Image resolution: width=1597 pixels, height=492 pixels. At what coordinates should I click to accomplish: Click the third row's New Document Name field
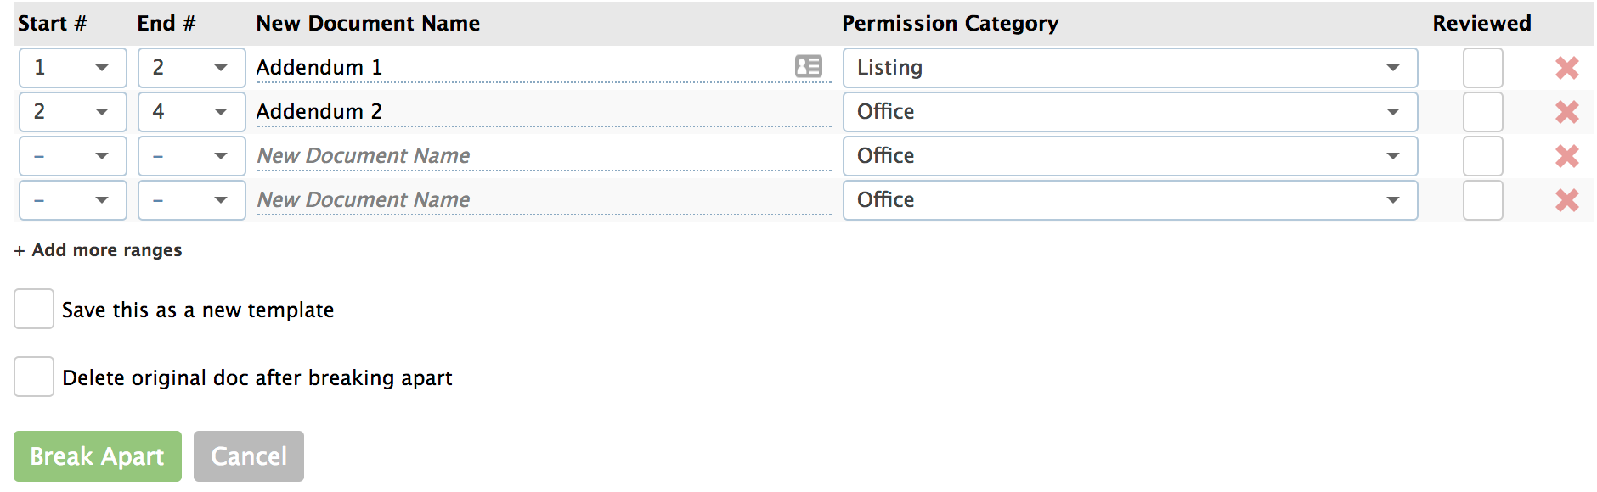(544, 156)
